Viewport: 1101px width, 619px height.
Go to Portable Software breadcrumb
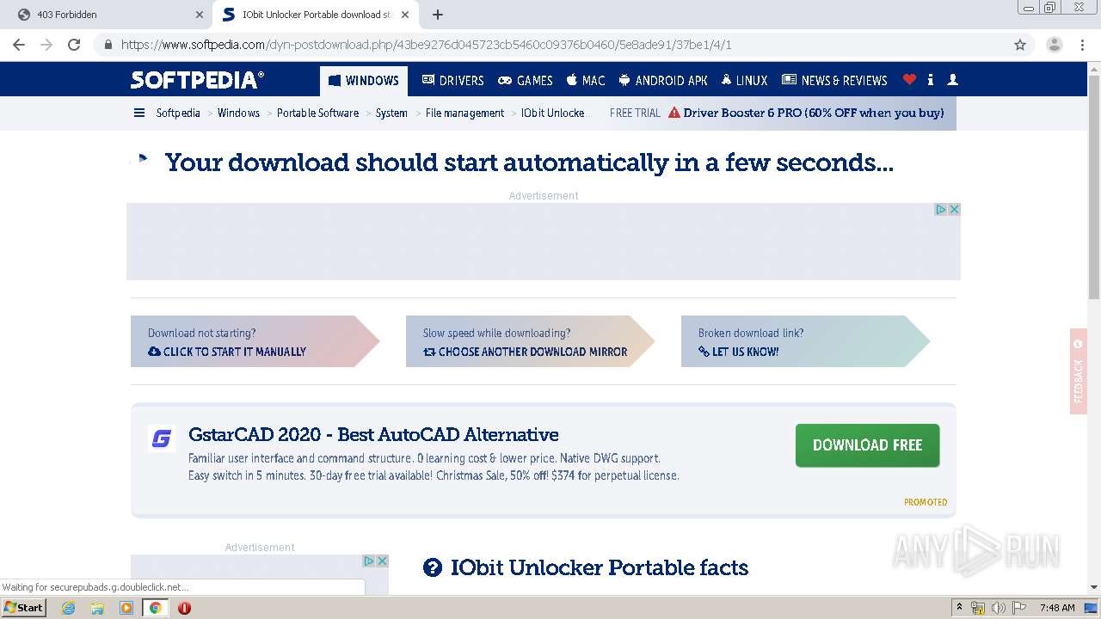tap(317, 113)
